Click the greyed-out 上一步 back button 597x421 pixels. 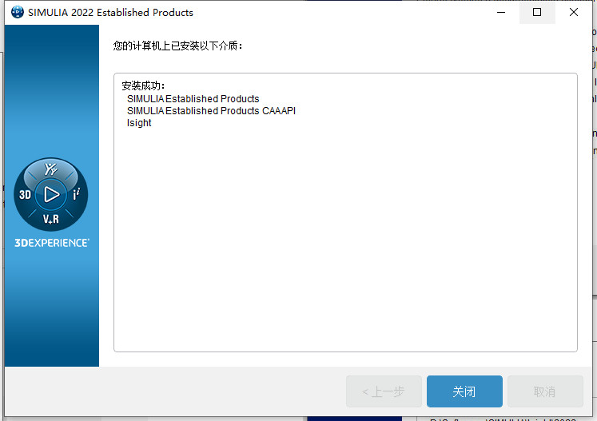(x=384, y=391)
